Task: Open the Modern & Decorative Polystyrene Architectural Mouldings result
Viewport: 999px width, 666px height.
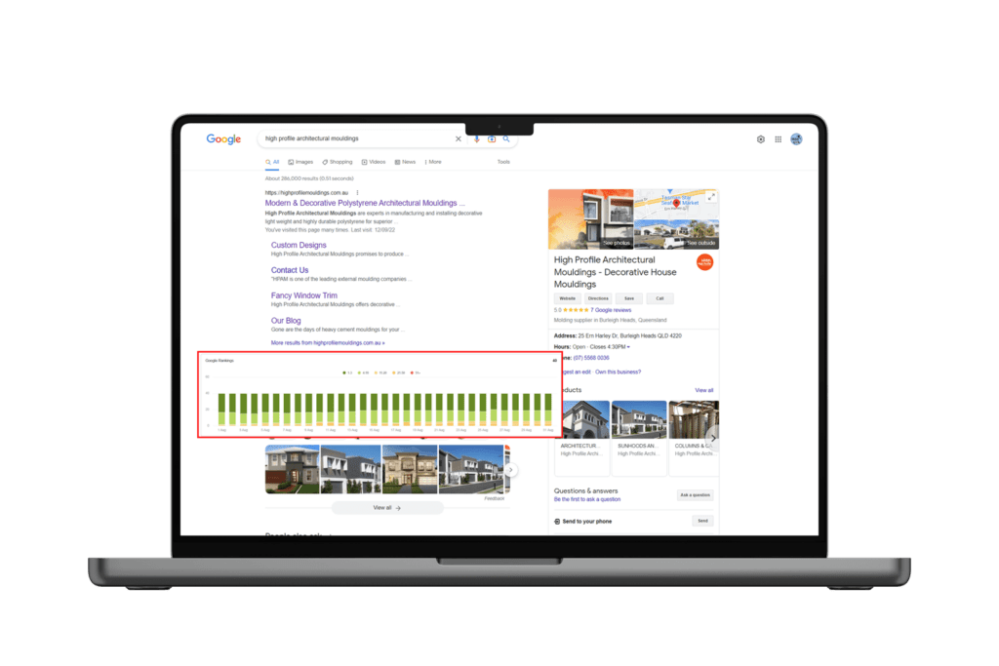Action: (365, 203)
